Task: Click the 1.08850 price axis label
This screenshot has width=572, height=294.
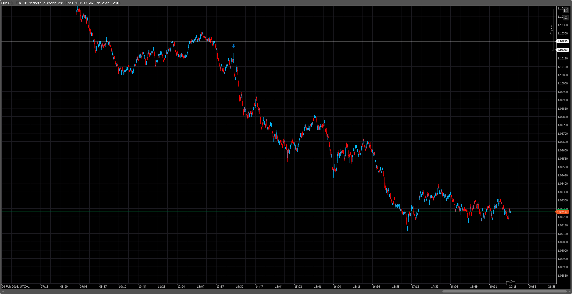Action: (x=563, y=275)
